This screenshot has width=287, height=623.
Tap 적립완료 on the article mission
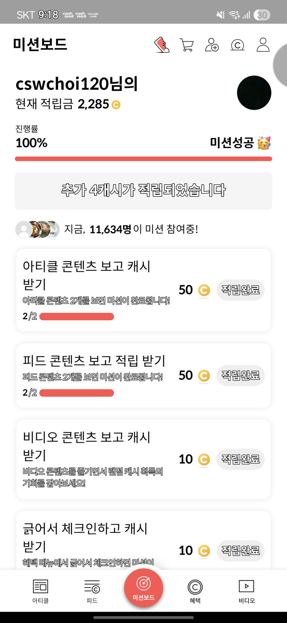coord(241,290)
